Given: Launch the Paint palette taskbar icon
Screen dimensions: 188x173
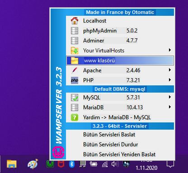Looking at the screenshot, I should coord(33,164).
